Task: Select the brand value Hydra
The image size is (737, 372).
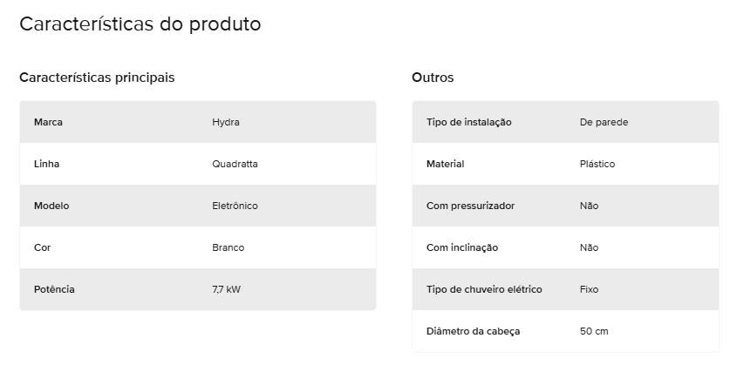Action: 226,122
